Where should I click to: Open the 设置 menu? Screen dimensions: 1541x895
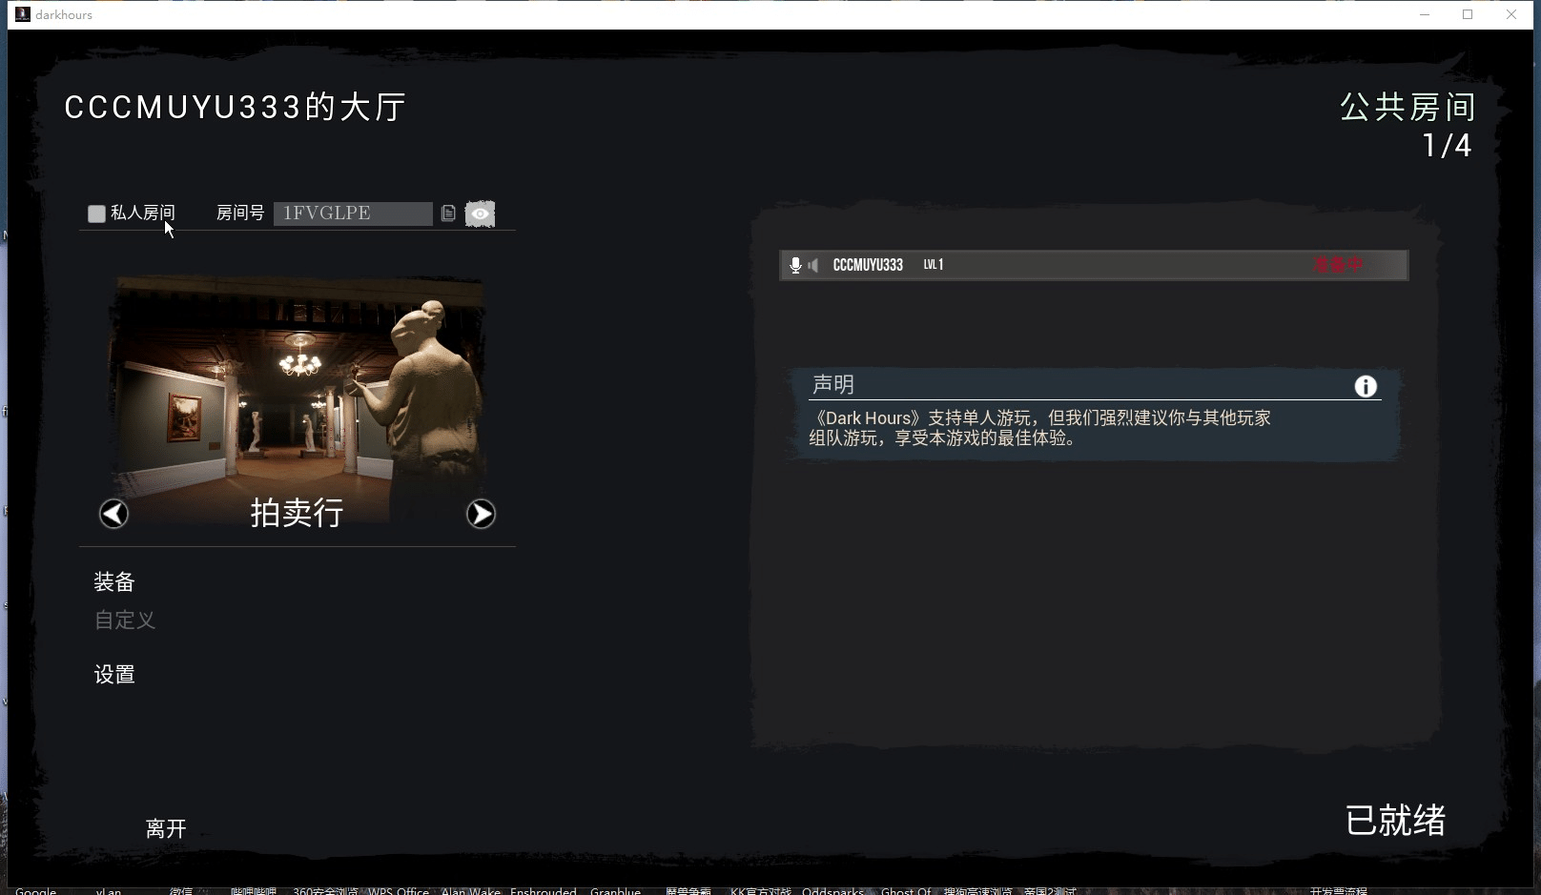coord(114,675)
